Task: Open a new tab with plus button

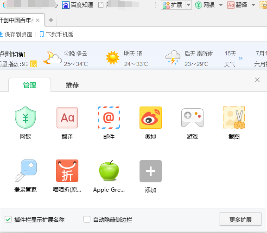Action: pyautogui.click(x=51, y=20)
